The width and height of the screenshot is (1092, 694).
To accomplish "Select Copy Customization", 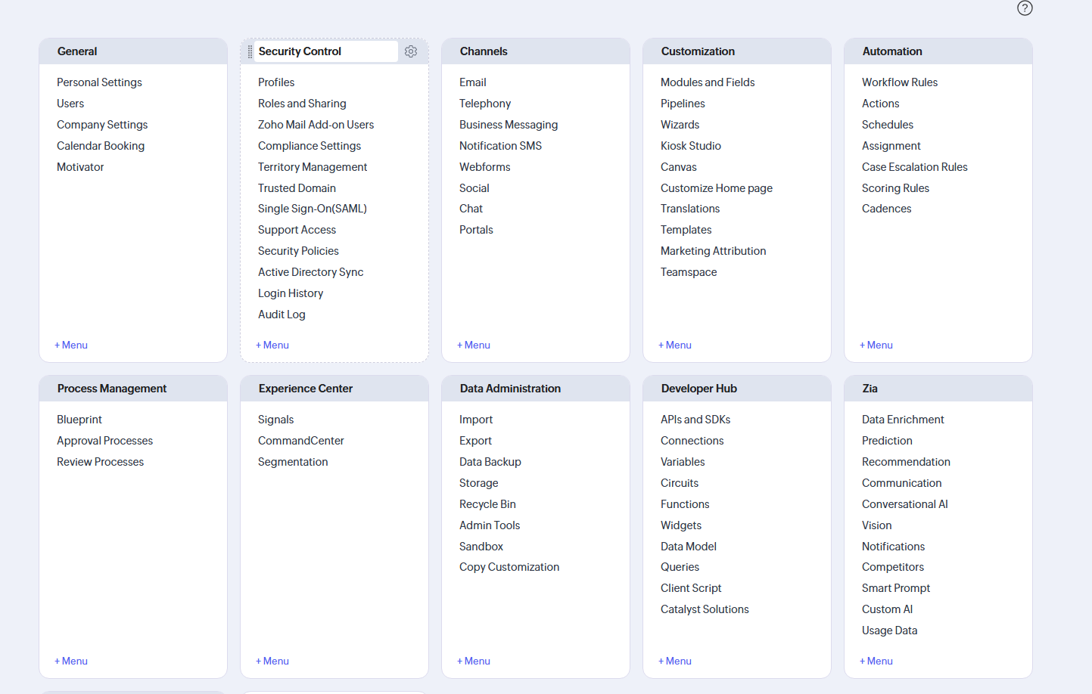I will pyautogui.click(x=509, y=567).
